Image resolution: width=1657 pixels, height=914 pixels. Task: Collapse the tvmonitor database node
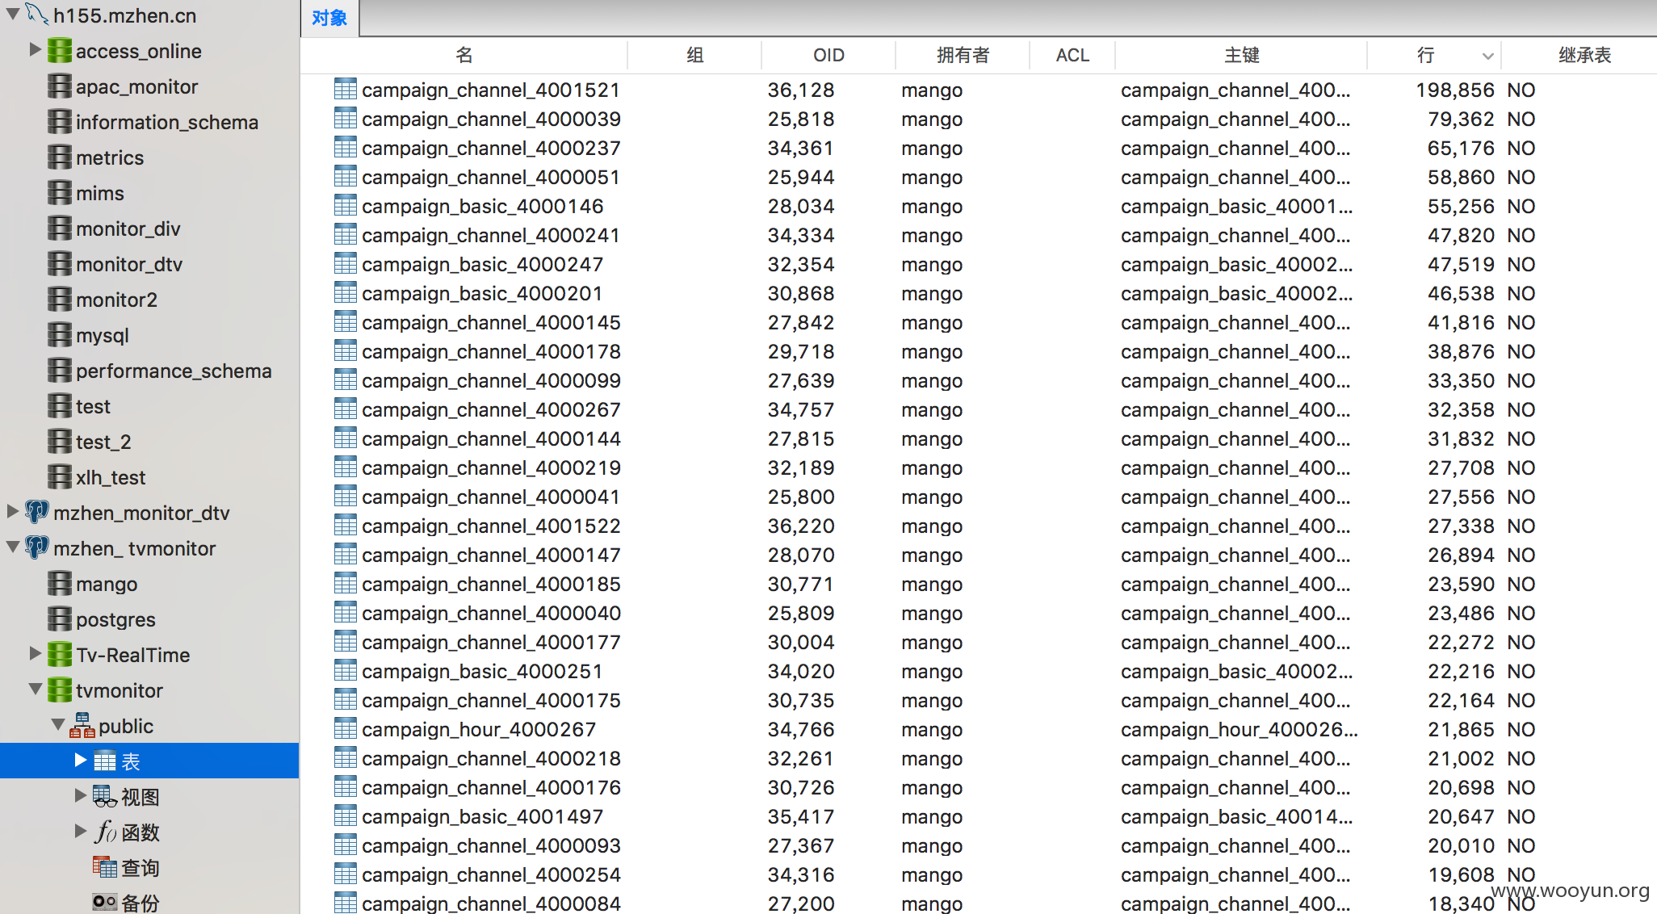pos(36,690)
